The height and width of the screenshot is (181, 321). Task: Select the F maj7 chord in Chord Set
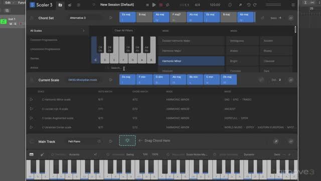pos(178,17)
